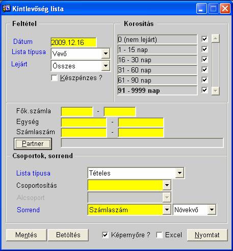This screenshot has height=251, width=233.
Task: Tick the Excel checkbox
Action: click(159, 235)
